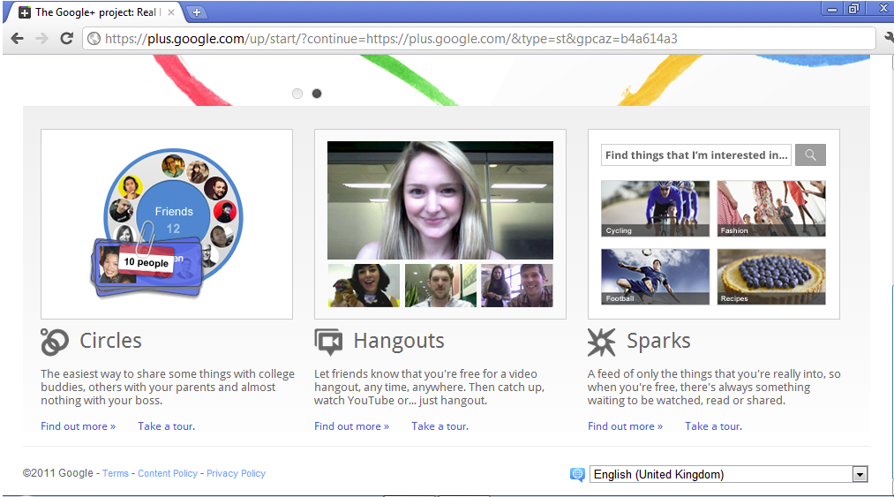The height and width of the screenshot is (497, 894).
Task: Select the Google+ project tab
Action: pyautogui.click(x=94, y=12)
